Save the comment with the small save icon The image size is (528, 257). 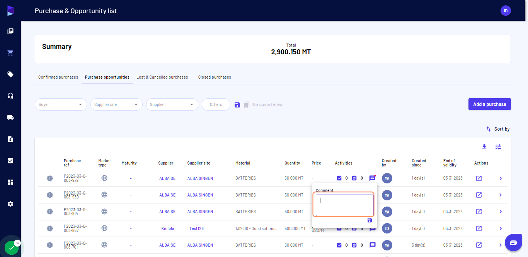(370, 220)
